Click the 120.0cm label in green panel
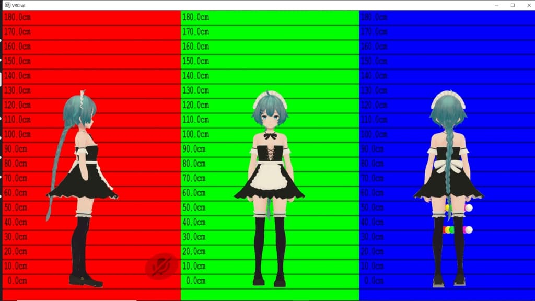Image resolution: width=535 pixels, height=301 pixels. click(x=195, y=105)
